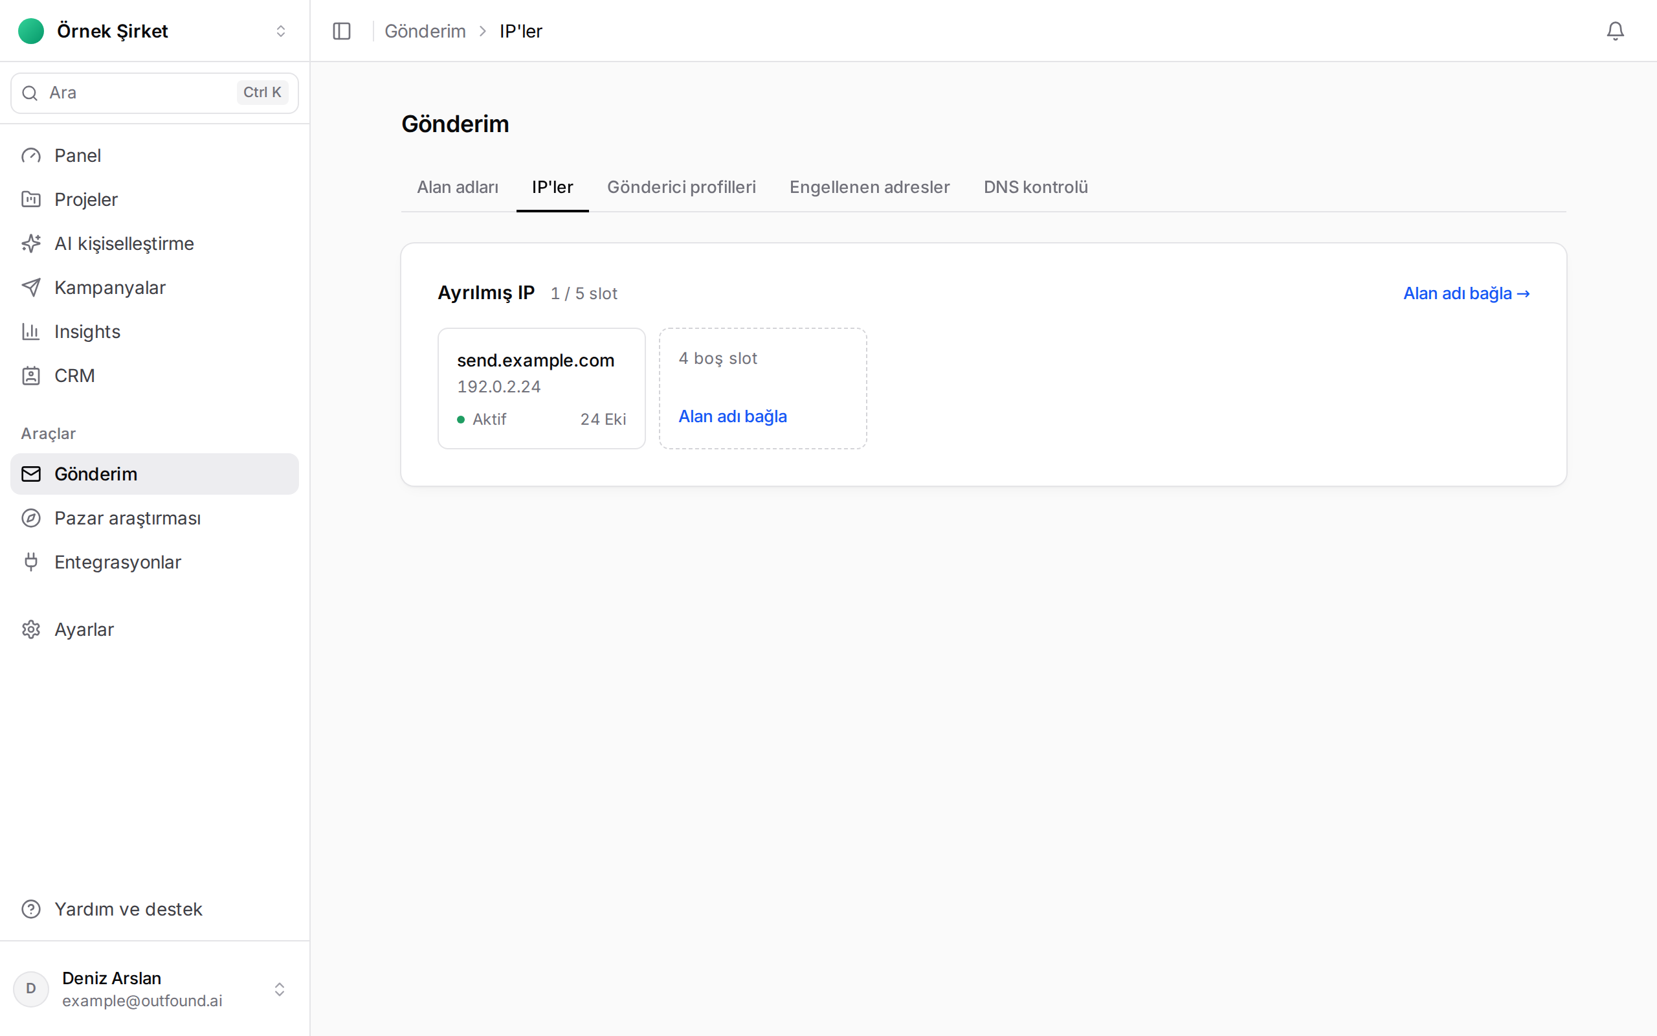
Task: Open AI kişiselleştirme
Action: [155, 243]
